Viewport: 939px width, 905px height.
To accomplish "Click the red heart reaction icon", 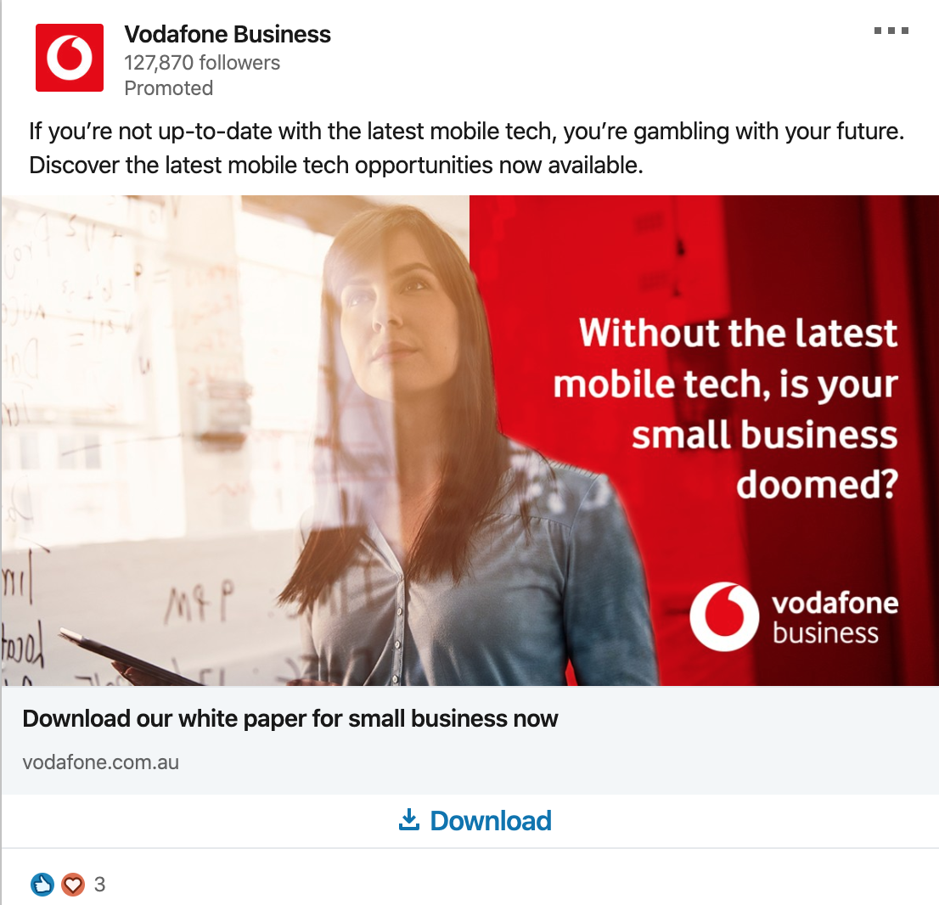I will coord(73,885).
